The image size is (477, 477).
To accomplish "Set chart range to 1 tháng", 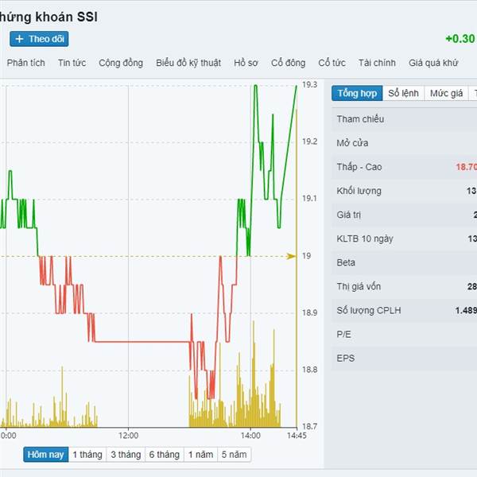I will pos(87,455).
